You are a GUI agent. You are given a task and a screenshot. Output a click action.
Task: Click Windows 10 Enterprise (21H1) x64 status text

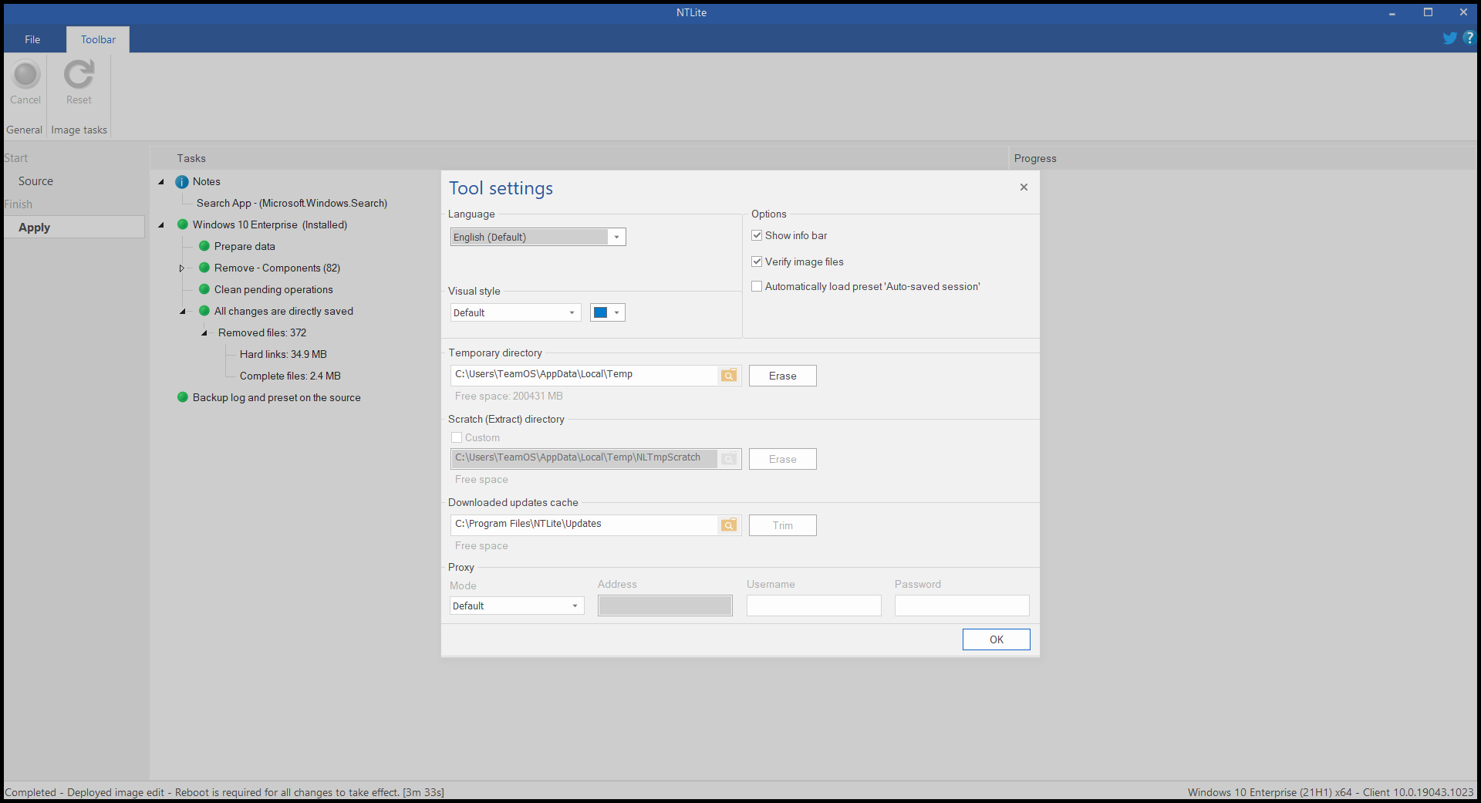tap(1331, 792)
